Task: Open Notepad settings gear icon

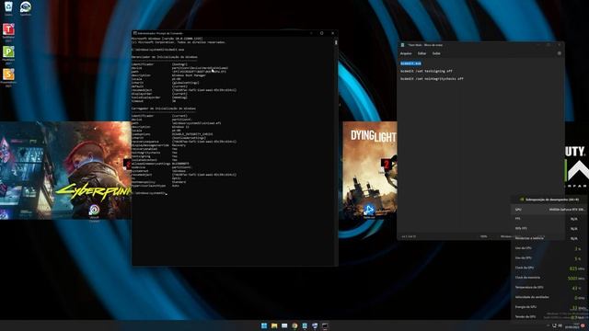Action: pyautogui.click(x=559, y=53)
